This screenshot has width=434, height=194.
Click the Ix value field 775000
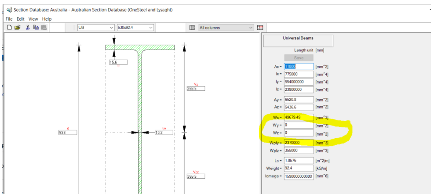click(x=299, y=74)
